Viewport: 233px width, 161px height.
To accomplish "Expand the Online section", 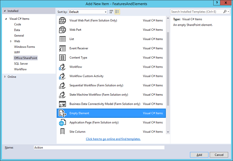I will coord(5,77).
